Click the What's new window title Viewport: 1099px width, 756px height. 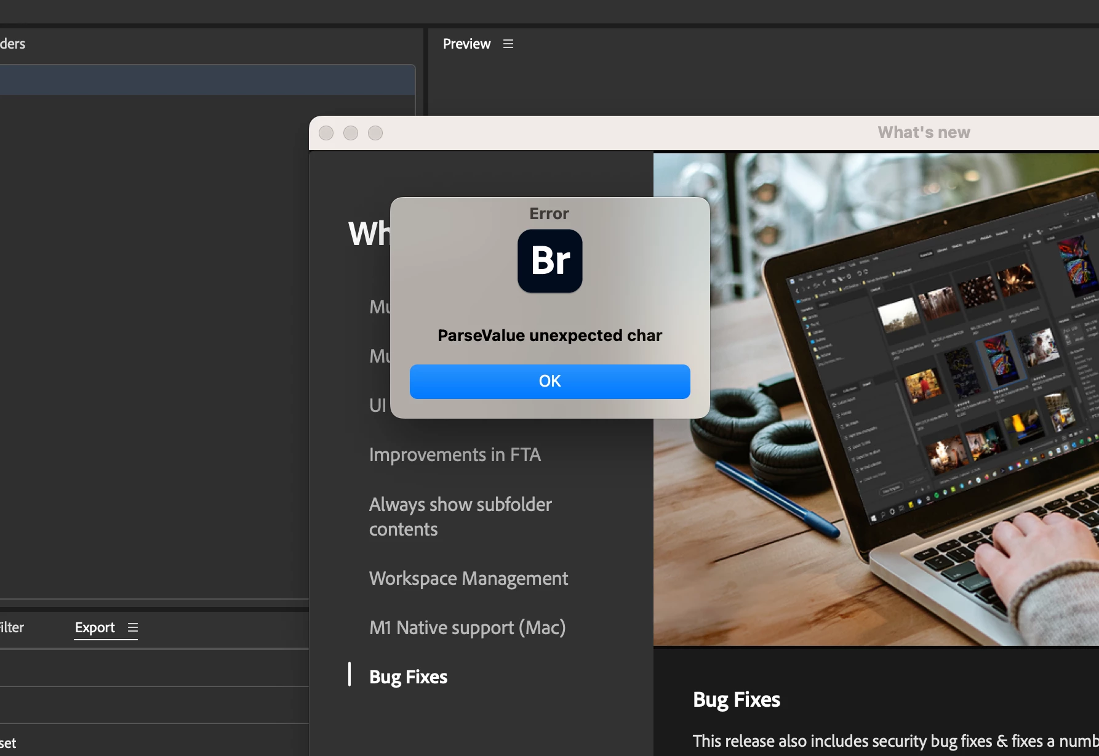pyautogui.click(x=924, y=132)
